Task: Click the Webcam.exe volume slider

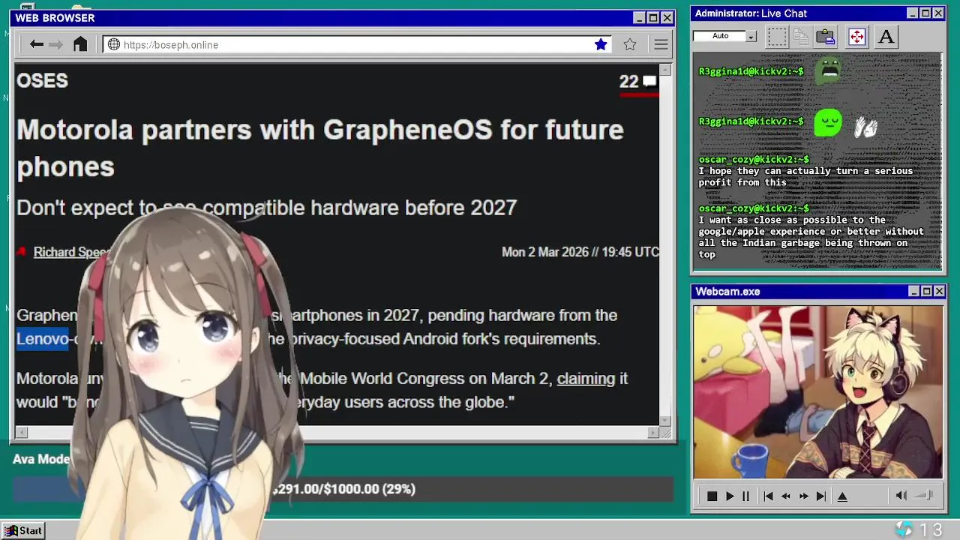Action: [x=925, y=495]
